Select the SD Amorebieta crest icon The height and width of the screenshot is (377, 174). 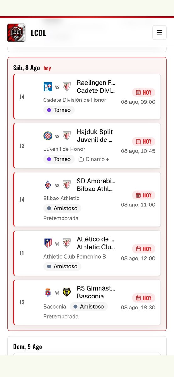[x=48, y=185]
